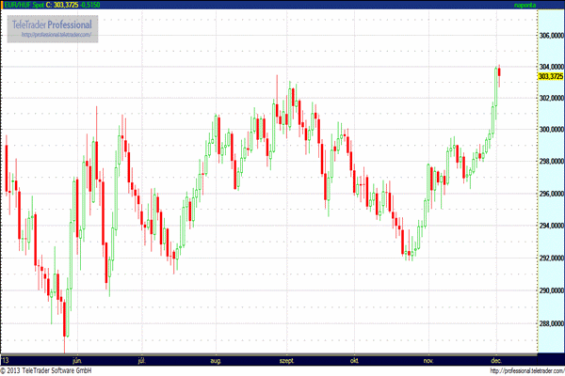Viewport: 565px width, 376px height.
Task: Open the professional.teletrader.com link under the logo
Action: click(56, 35)
